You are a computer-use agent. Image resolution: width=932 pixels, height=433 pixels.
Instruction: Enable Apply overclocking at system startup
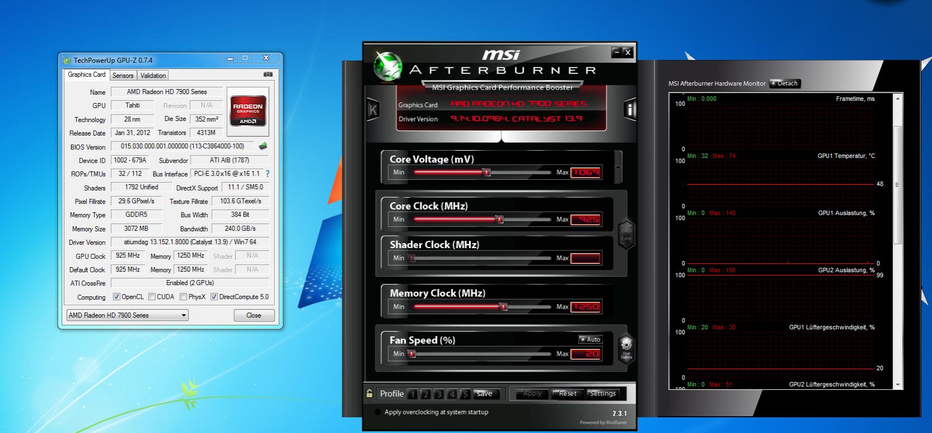[378, 412]
